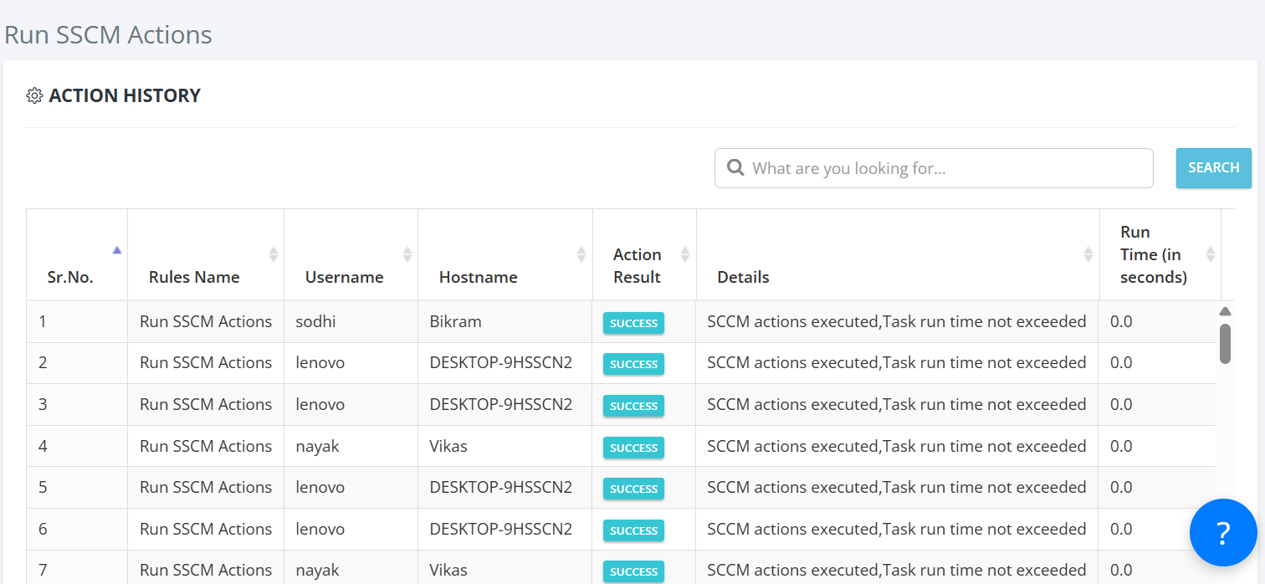Click 'Run SSCM Actions' rule in row 2
The height and width of the screenshot is (584, 1265).
pos(206,362)
